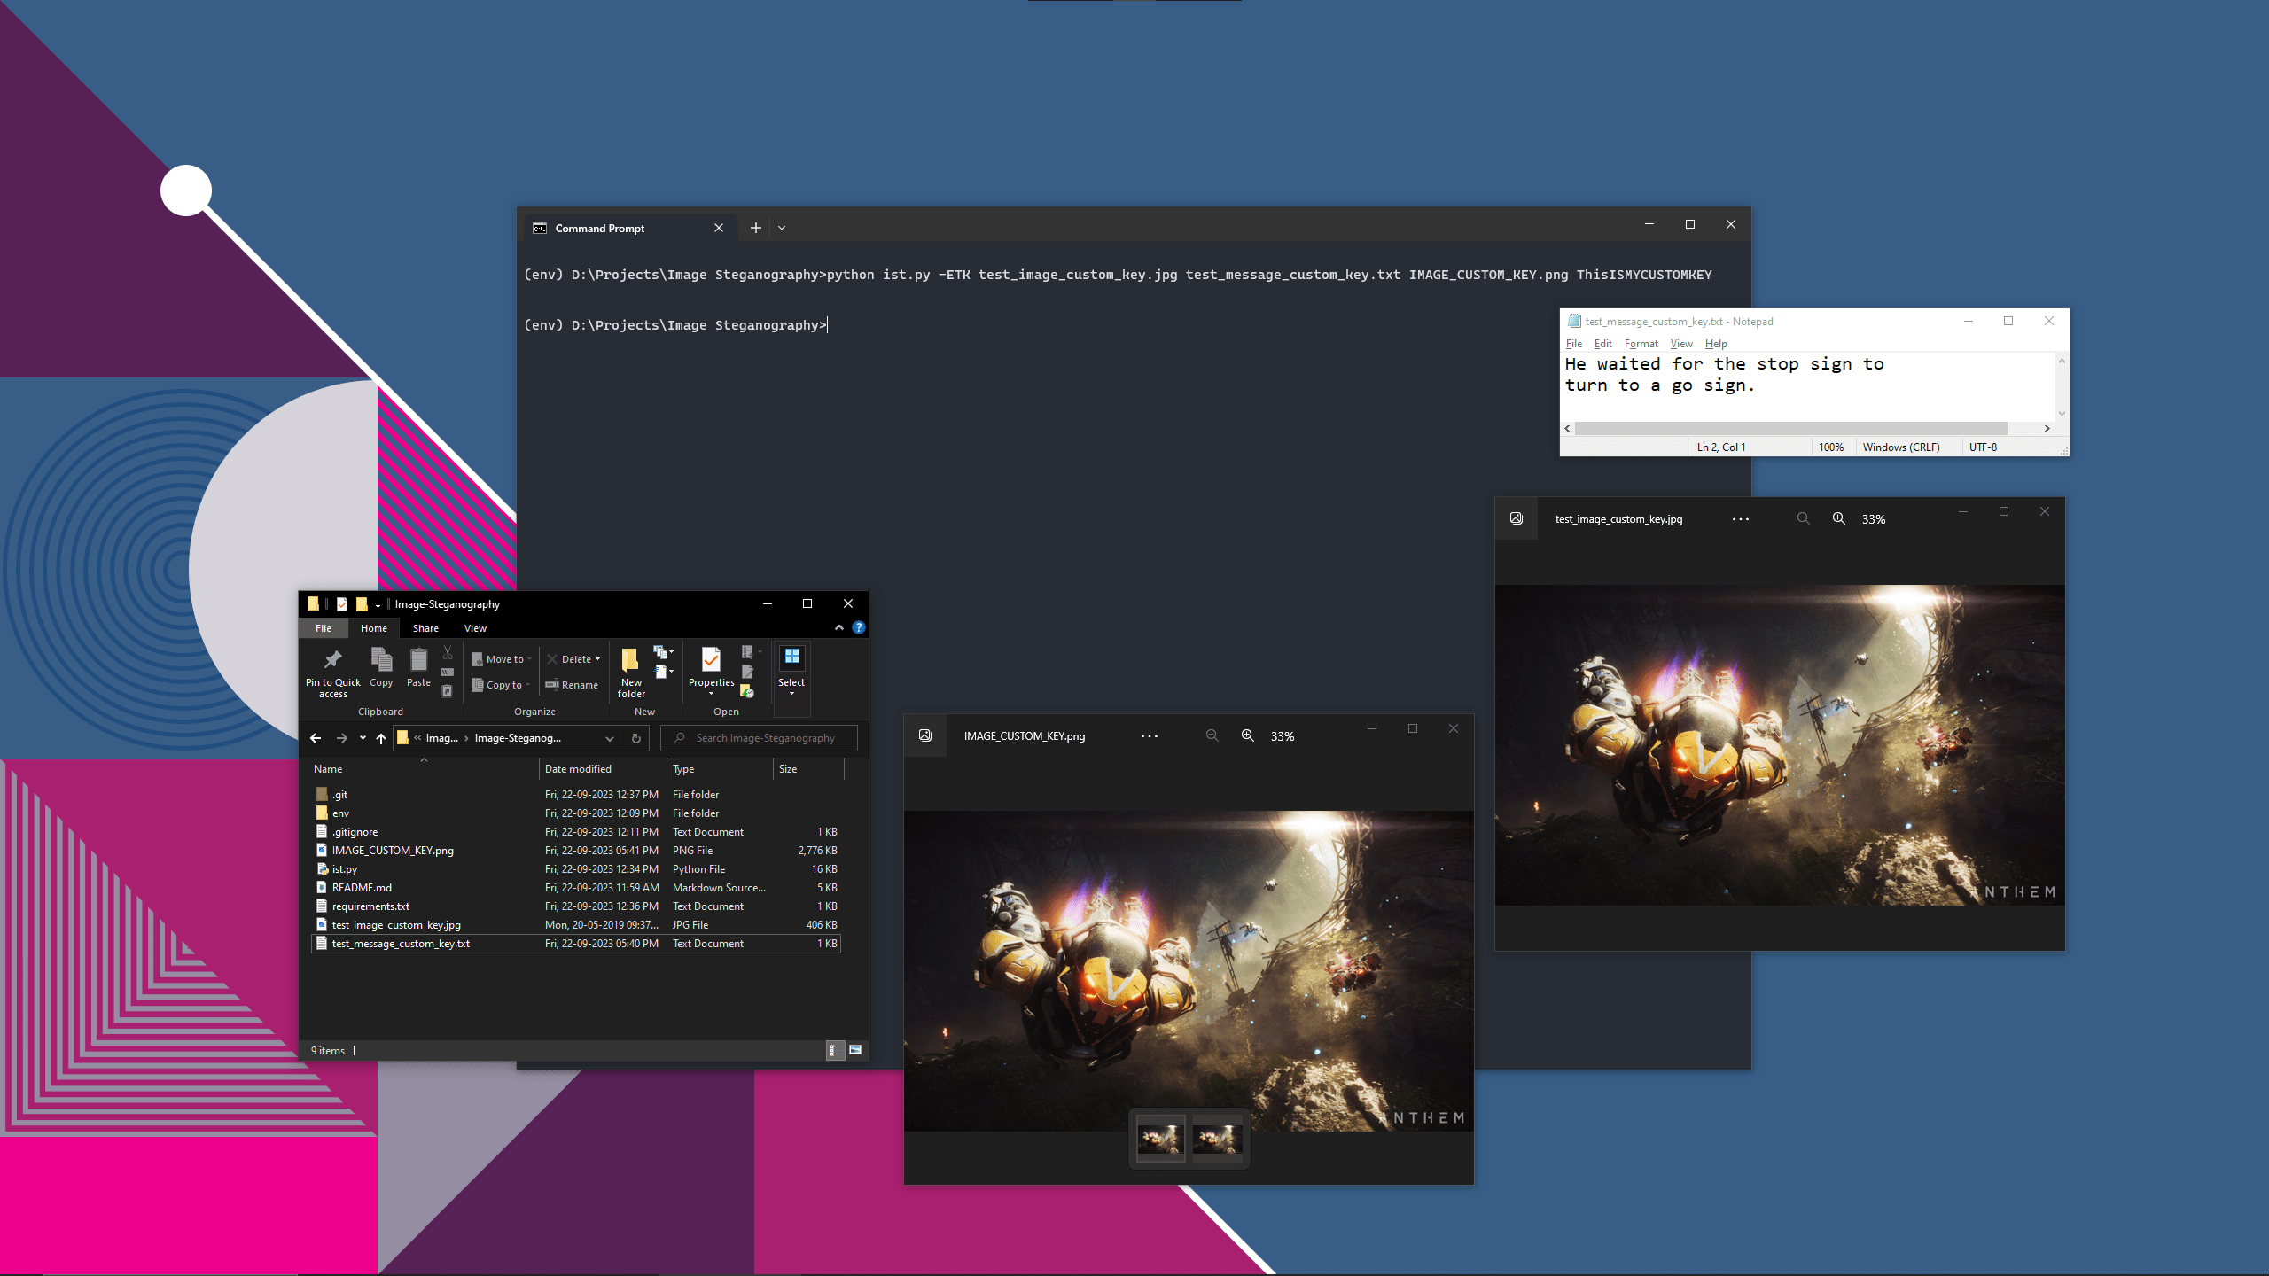Click the Explorer Forward arrow
2269x1276 pixels.
click(341, 738)
